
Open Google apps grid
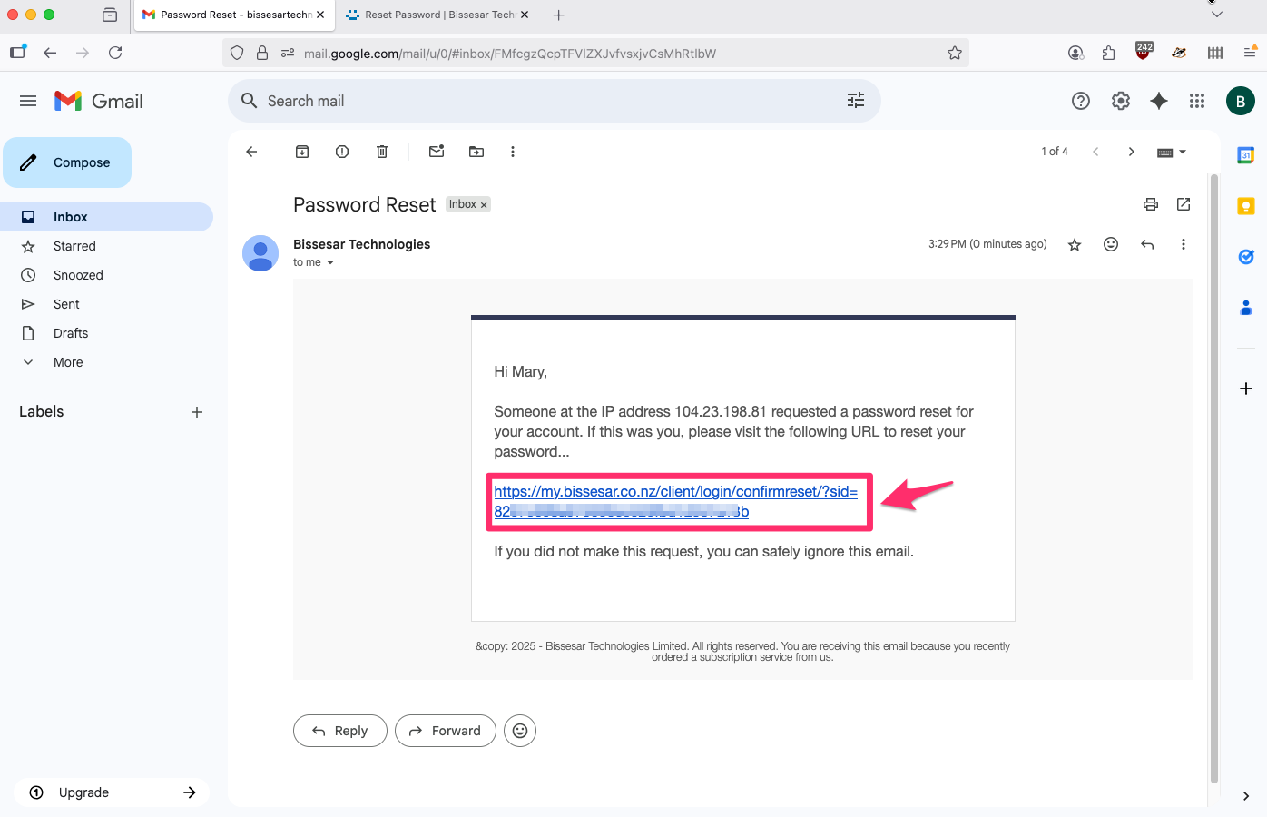pos(1197,101)
